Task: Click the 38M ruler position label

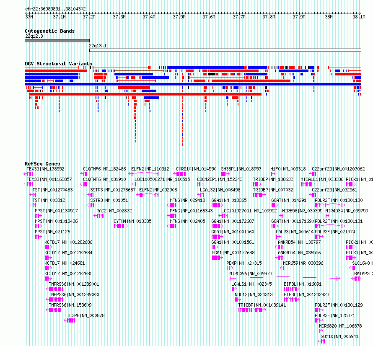Action: [x=329, y=17]
